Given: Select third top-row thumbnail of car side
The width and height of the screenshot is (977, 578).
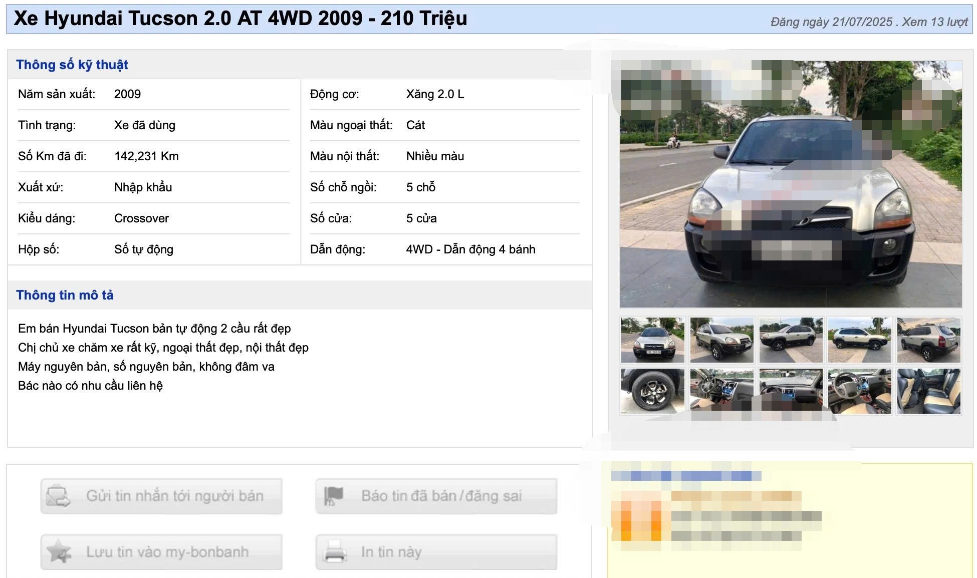Looking at the screenshot, I should coord(791,340).
